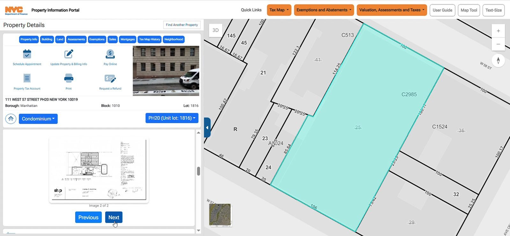Select lot 21 on the tax map
The width and height of the screenshot is (510, 236).
point(263,73)
